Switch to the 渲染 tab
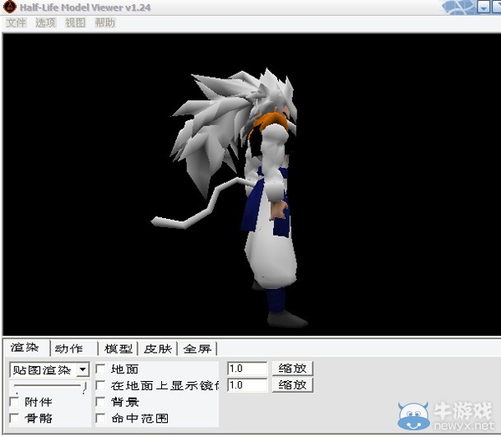Viewport: 501px width, 437px height. click(x=25, y=348)
